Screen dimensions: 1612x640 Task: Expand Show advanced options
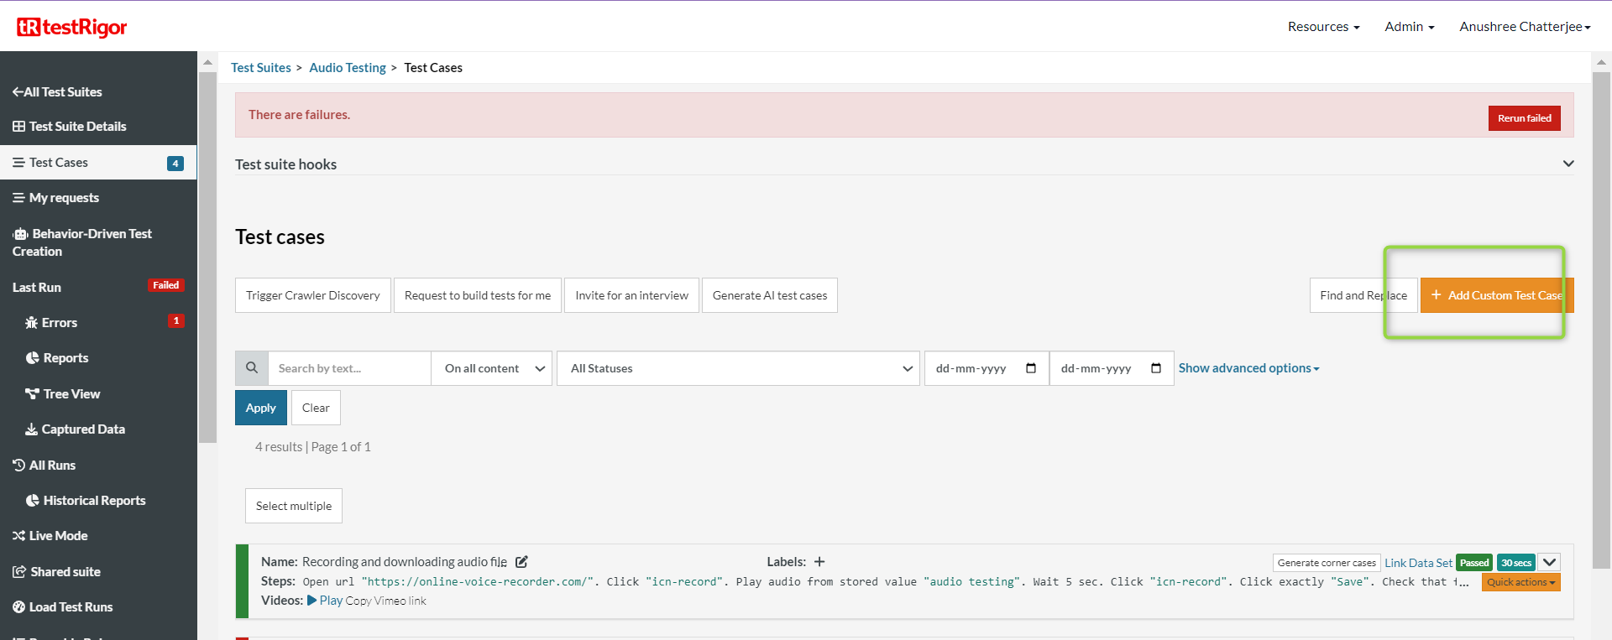[1248, 368]
